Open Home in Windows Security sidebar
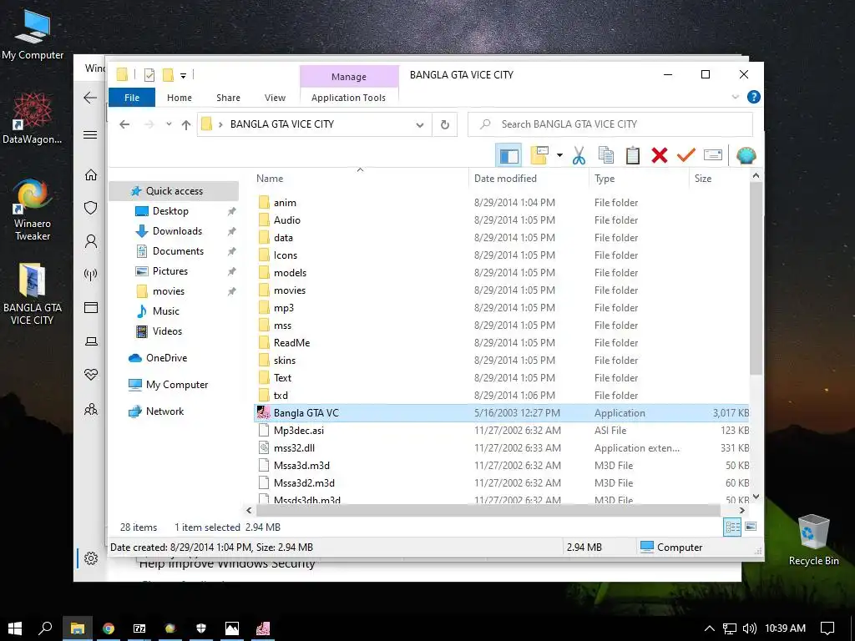855x641 pixels. [x=91, y=175]
